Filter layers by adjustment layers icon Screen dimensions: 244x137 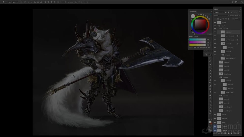tap(228, 12)
